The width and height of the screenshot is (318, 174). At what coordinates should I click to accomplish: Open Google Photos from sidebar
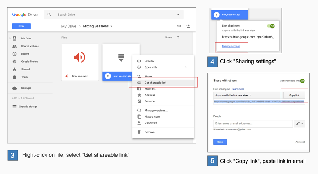29,62
